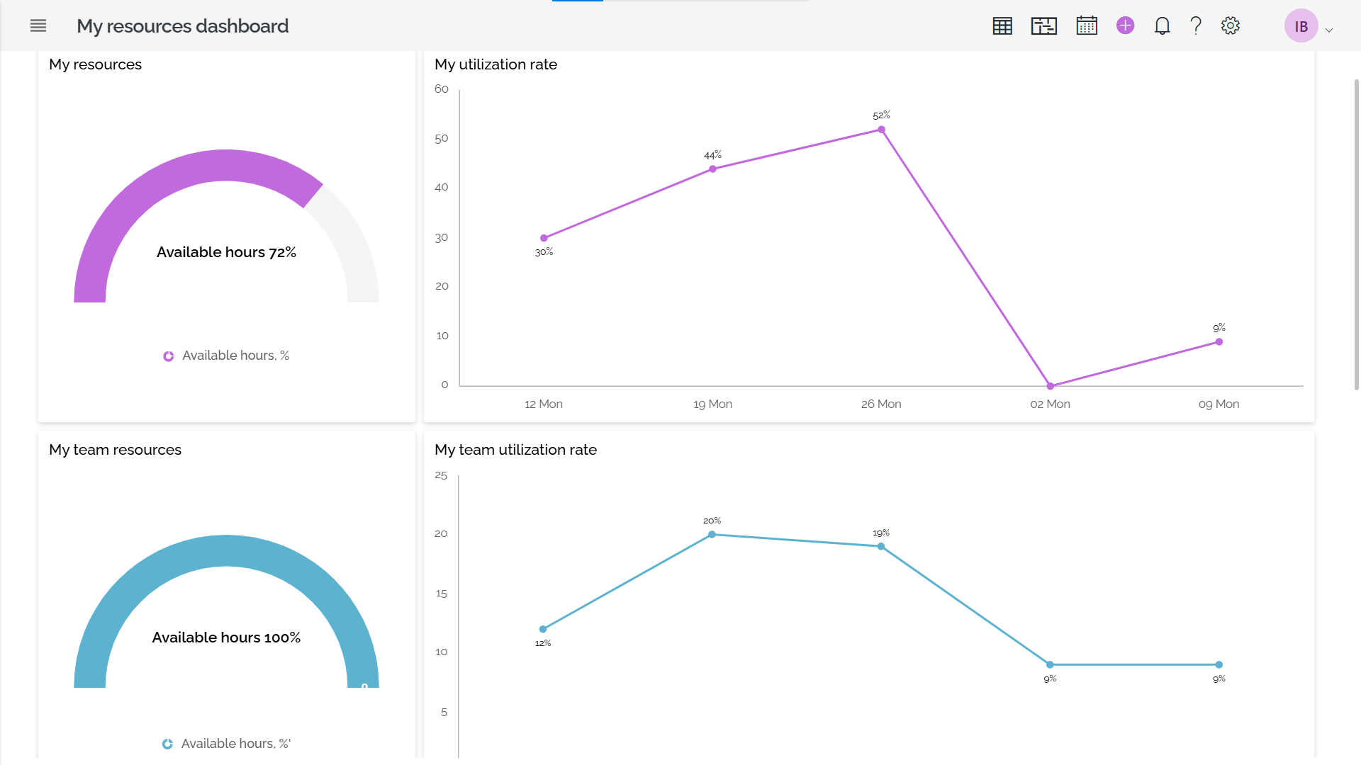Click the 9% data point at 09 Mon
Image resolution: width=1361 pixels, height=765 pixels.
point(1218,341)
